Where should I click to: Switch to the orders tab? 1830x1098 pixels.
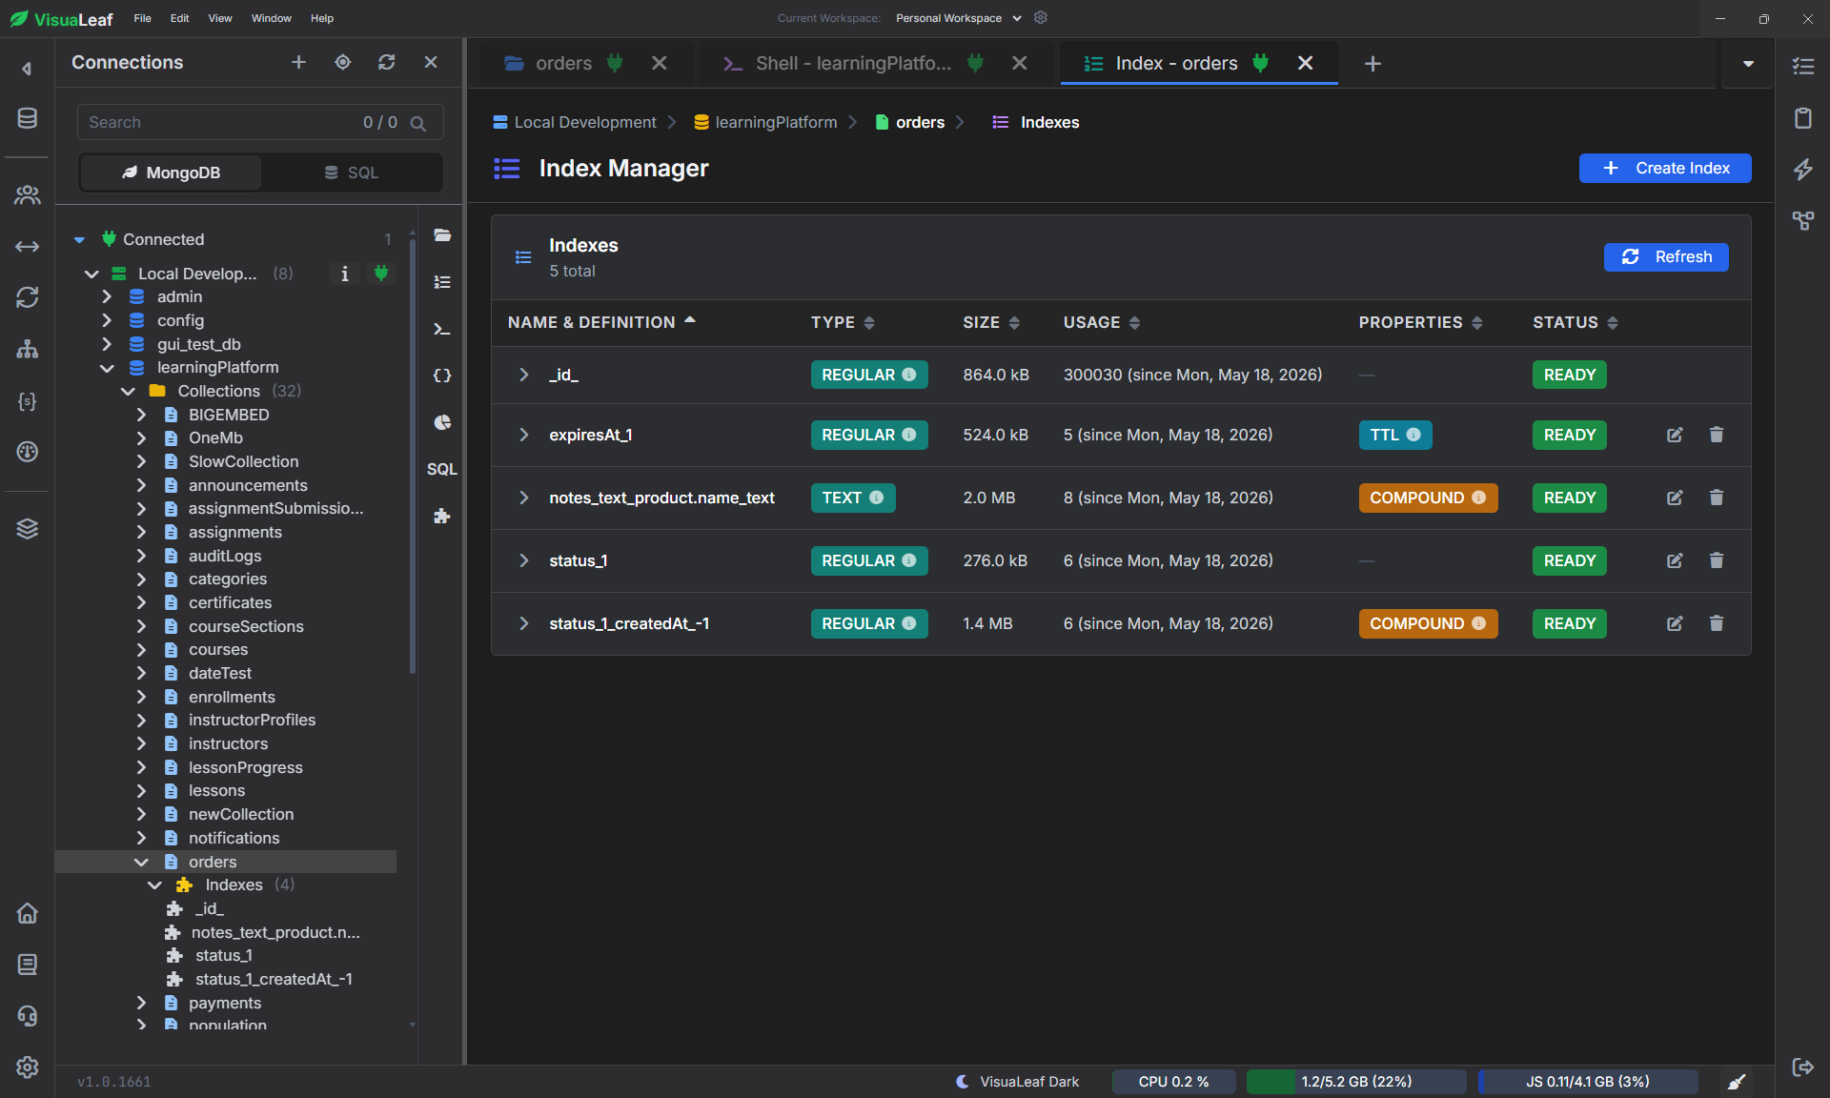tap(563, 63)
